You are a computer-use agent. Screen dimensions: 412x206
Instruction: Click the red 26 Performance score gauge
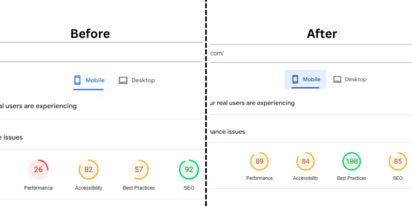[38, 169]
